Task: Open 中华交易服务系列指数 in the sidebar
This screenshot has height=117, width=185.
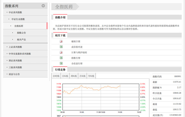Action: click(x=20, y=54)
